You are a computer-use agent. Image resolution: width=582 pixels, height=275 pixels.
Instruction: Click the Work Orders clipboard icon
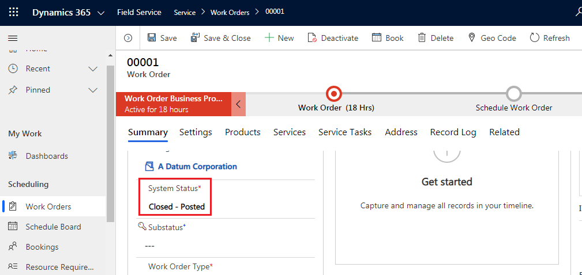[x=13, y=206]
